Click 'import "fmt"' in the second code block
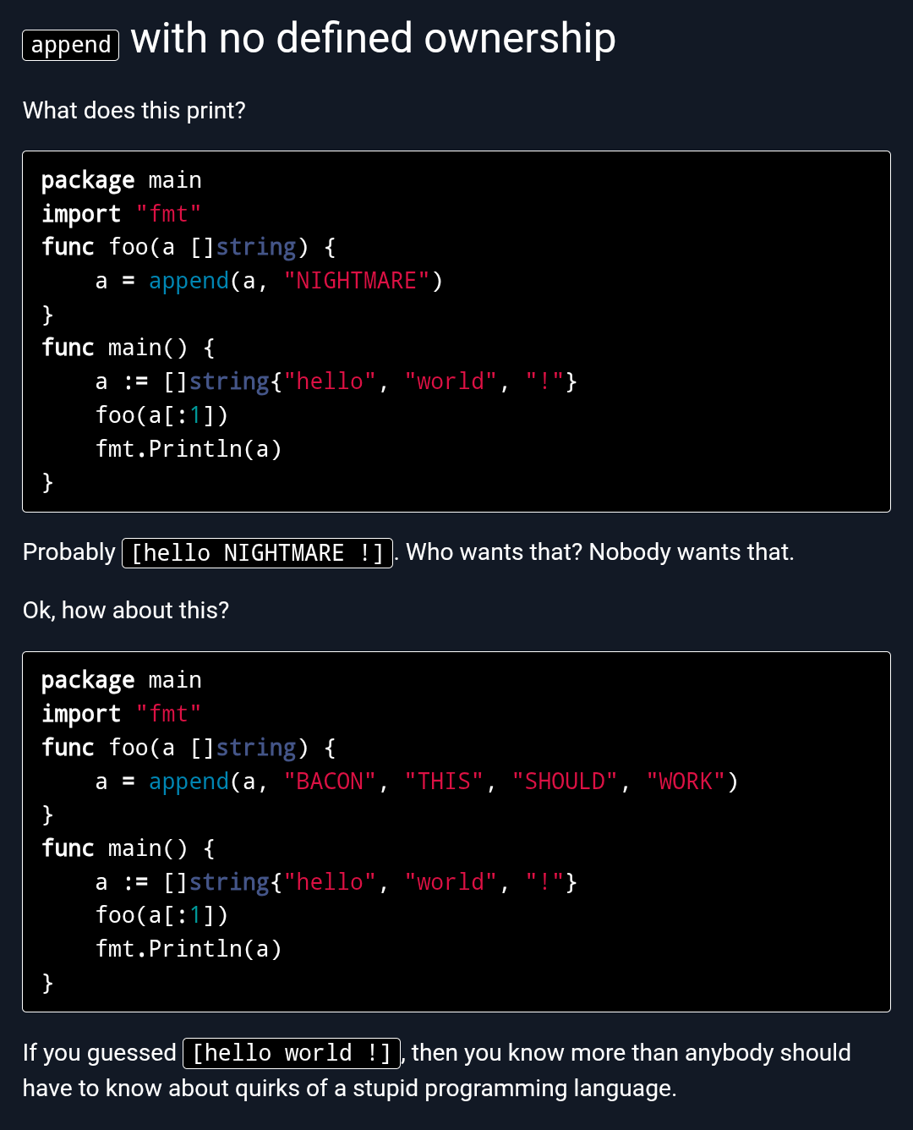 [122, 714]
